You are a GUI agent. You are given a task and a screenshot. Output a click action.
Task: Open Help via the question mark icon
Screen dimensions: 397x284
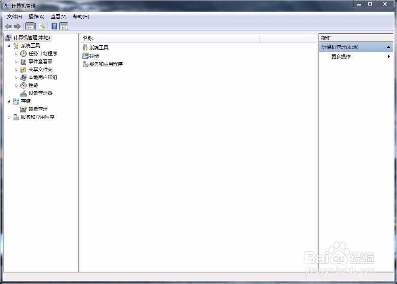coord(54,26)
